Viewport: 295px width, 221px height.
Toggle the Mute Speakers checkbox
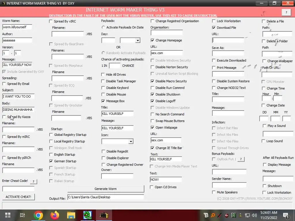(x=214, y=192)
